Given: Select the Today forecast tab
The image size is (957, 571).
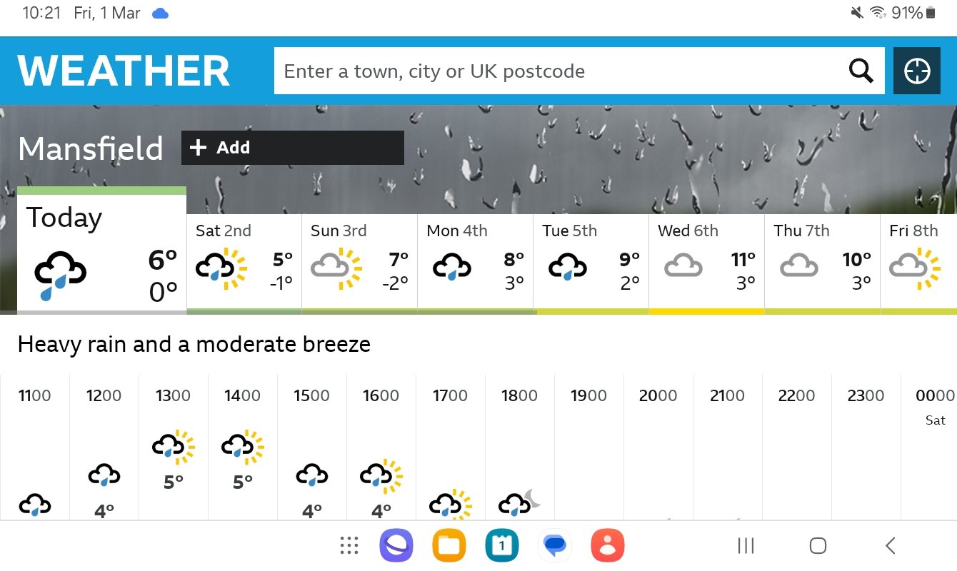Looking at the screenshot, I should [x=101, y=250].
